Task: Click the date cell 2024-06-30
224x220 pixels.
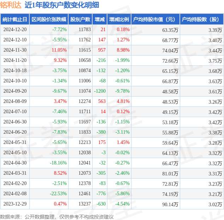Action: coord(15,122)
